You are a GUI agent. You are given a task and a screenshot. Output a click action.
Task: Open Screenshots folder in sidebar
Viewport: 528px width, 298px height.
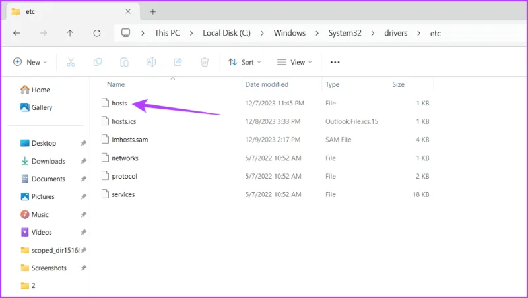click(44, 268)
